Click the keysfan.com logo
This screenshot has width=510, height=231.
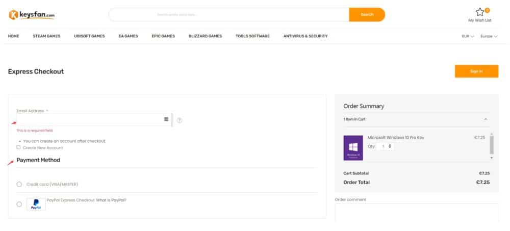point(31,15)
